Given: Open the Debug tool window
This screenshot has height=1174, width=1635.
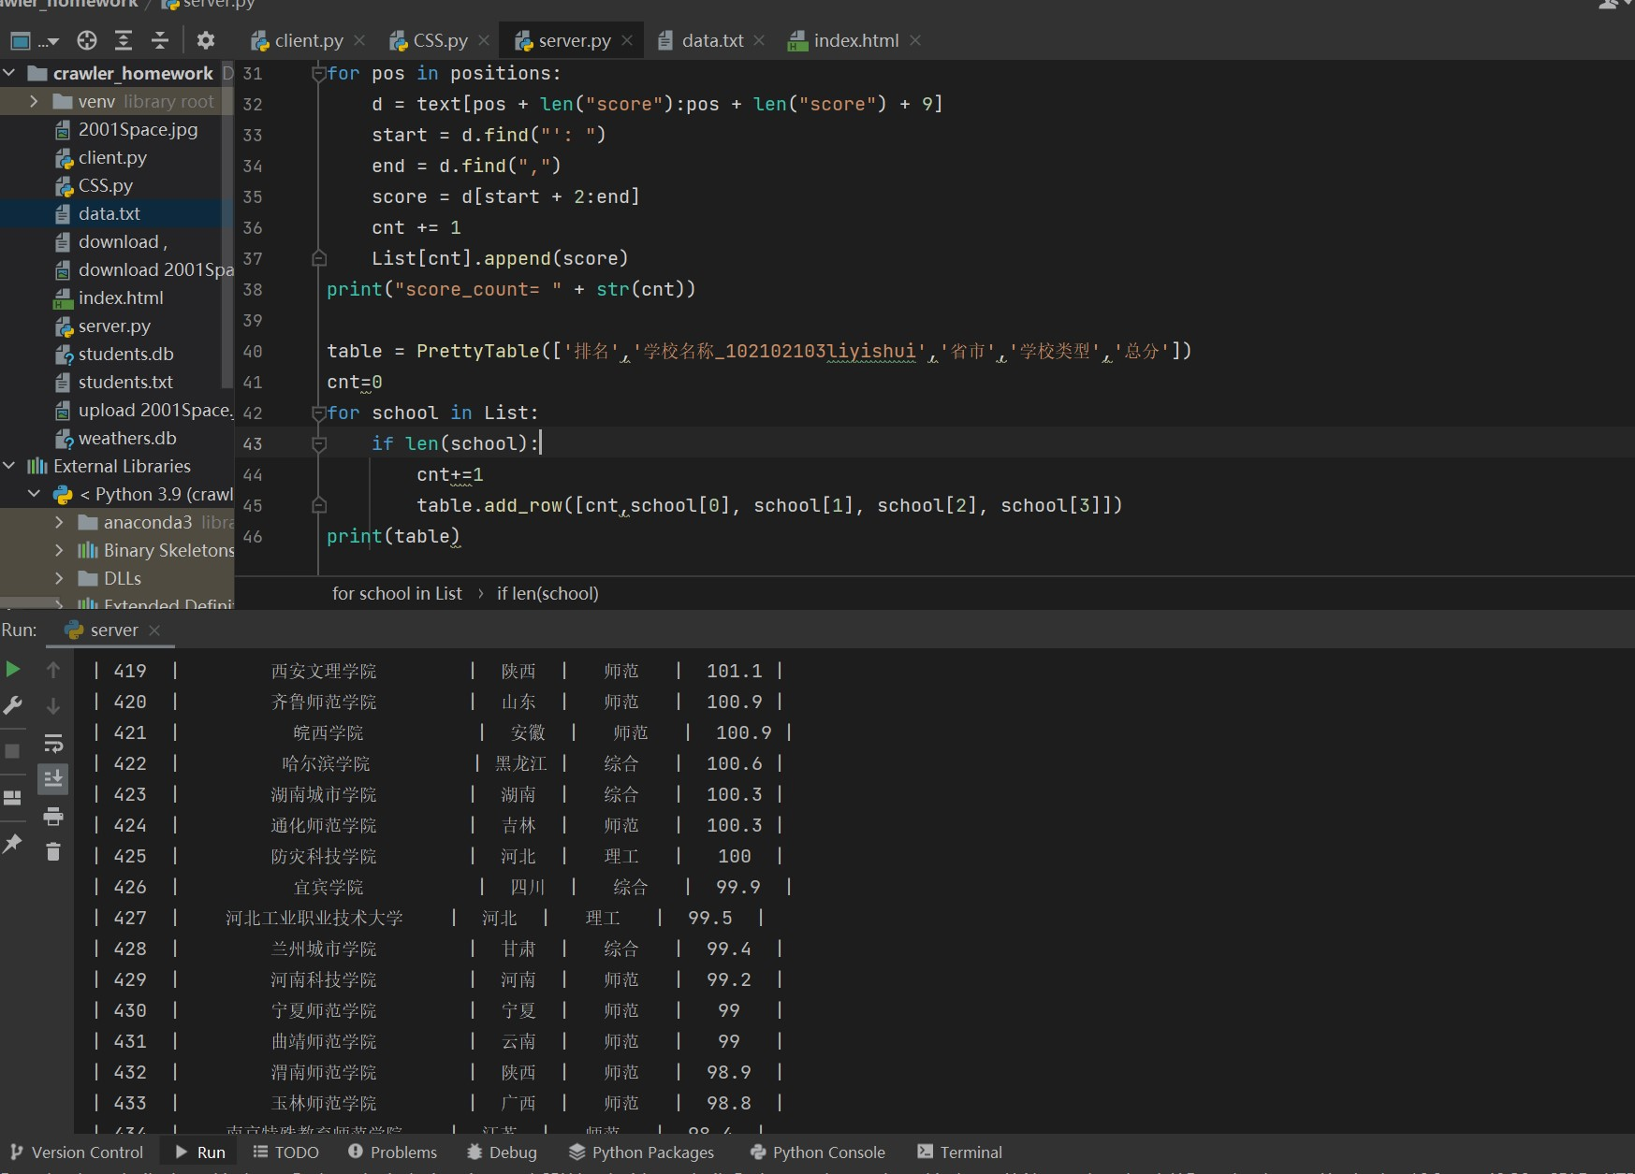Looking at the screenshot, I should (x=502, y=1152).
